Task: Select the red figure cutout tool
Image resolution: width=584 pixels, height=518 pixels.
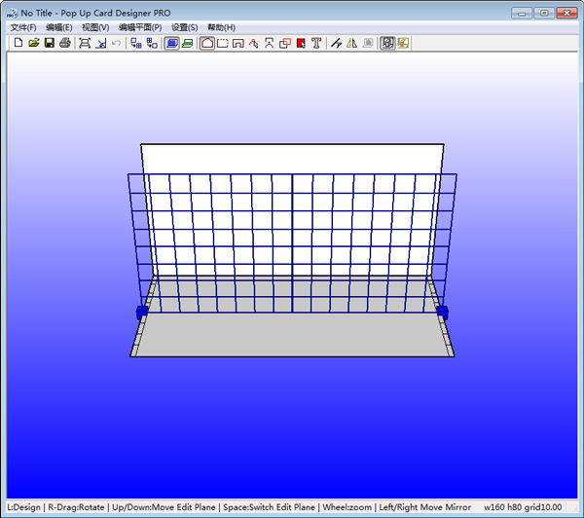Action: (x=270, y=43)
